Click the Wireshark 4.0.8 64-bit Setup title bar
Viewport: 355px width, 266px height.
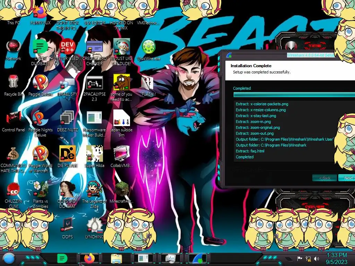311,55
